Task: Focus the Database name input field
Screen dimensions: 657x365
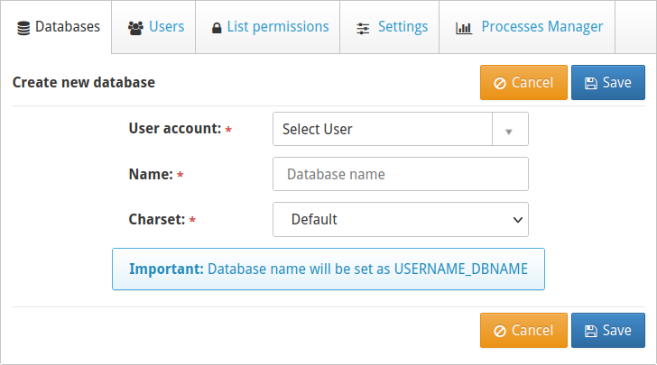Action: click(x=400, y=174)
